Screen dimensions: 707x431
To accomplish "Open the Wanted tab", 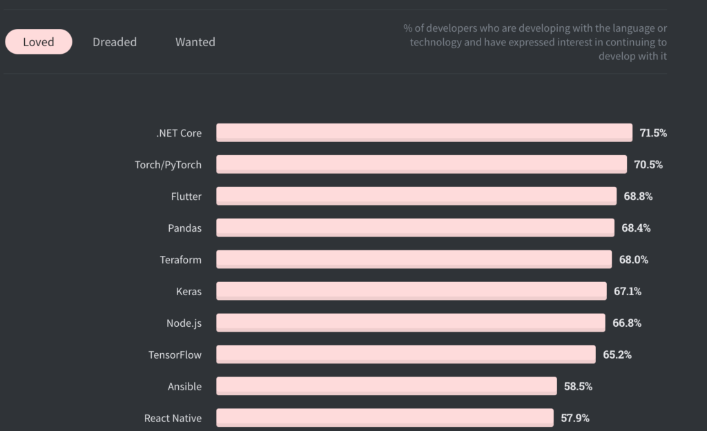I will [x=195, y=42].
